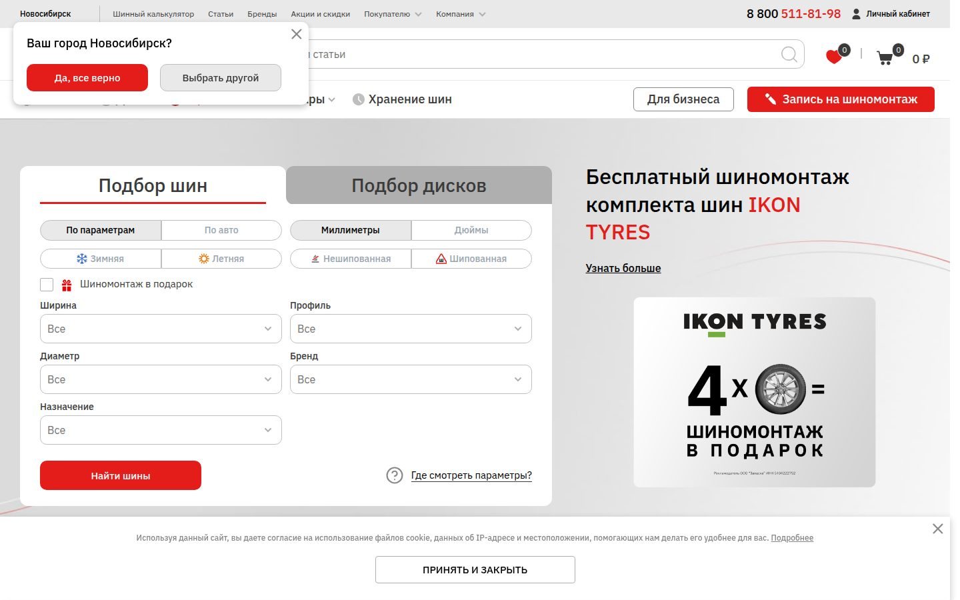Enable the Шиномонтаж в подарок checkbox
This screenshot has height=600, width=960.
point(47,285)
